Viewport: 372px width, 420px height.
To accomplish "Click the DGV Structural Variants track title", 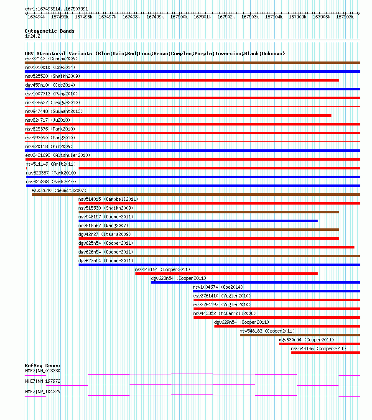I will (x=155, y=54).
